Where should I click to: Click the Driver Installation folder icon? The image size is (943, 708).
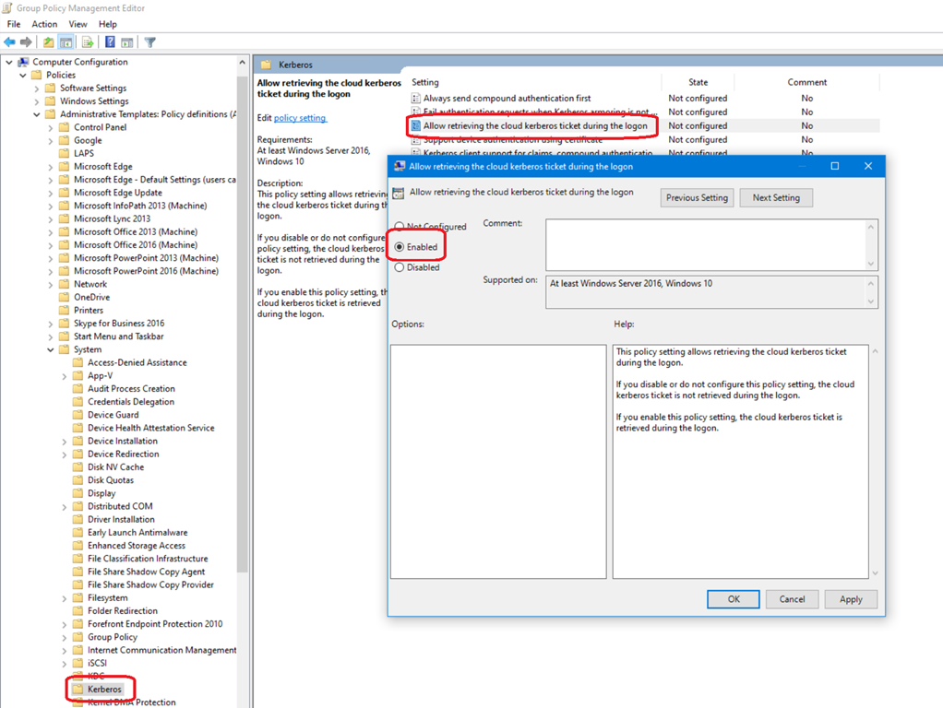[78, 519]
